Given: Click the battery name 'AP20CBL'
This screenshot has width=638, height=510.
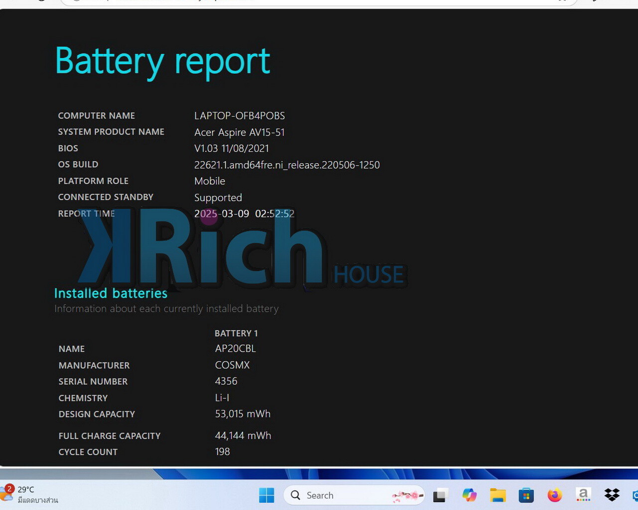Looking at the screenshot, I should click(x=236, y=349).
